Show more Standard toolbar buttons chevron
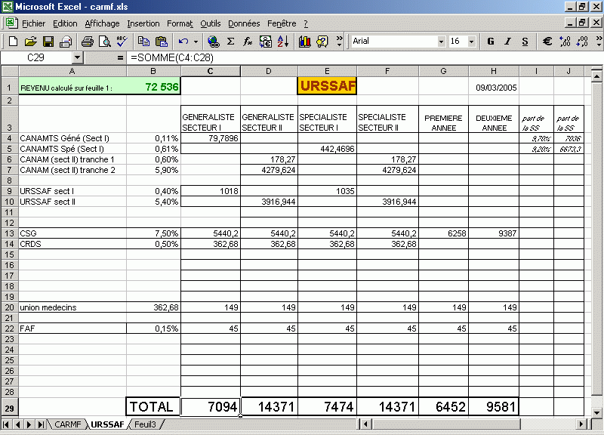 pyautogui.click(x=339, y=42)
